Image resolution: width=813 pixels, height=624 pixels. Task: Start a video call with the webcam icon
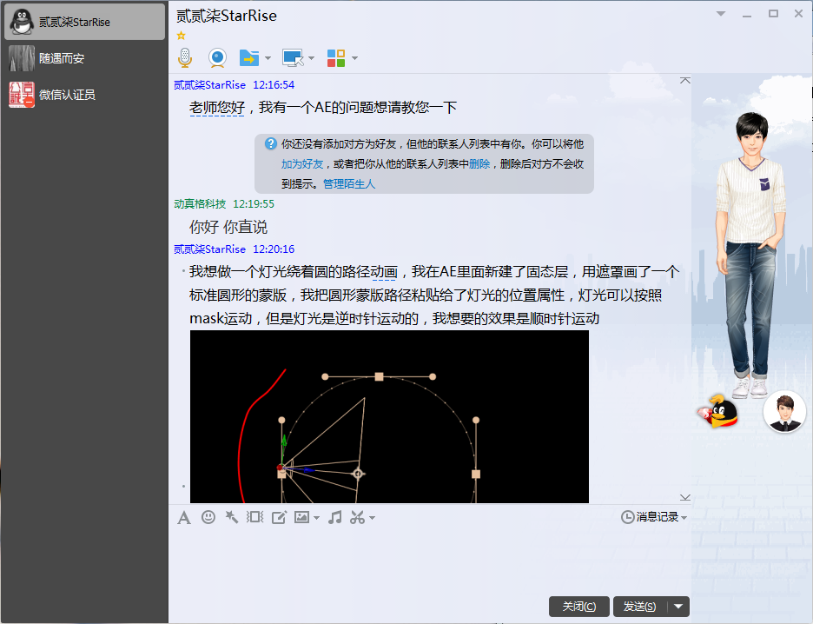point(217,57)
